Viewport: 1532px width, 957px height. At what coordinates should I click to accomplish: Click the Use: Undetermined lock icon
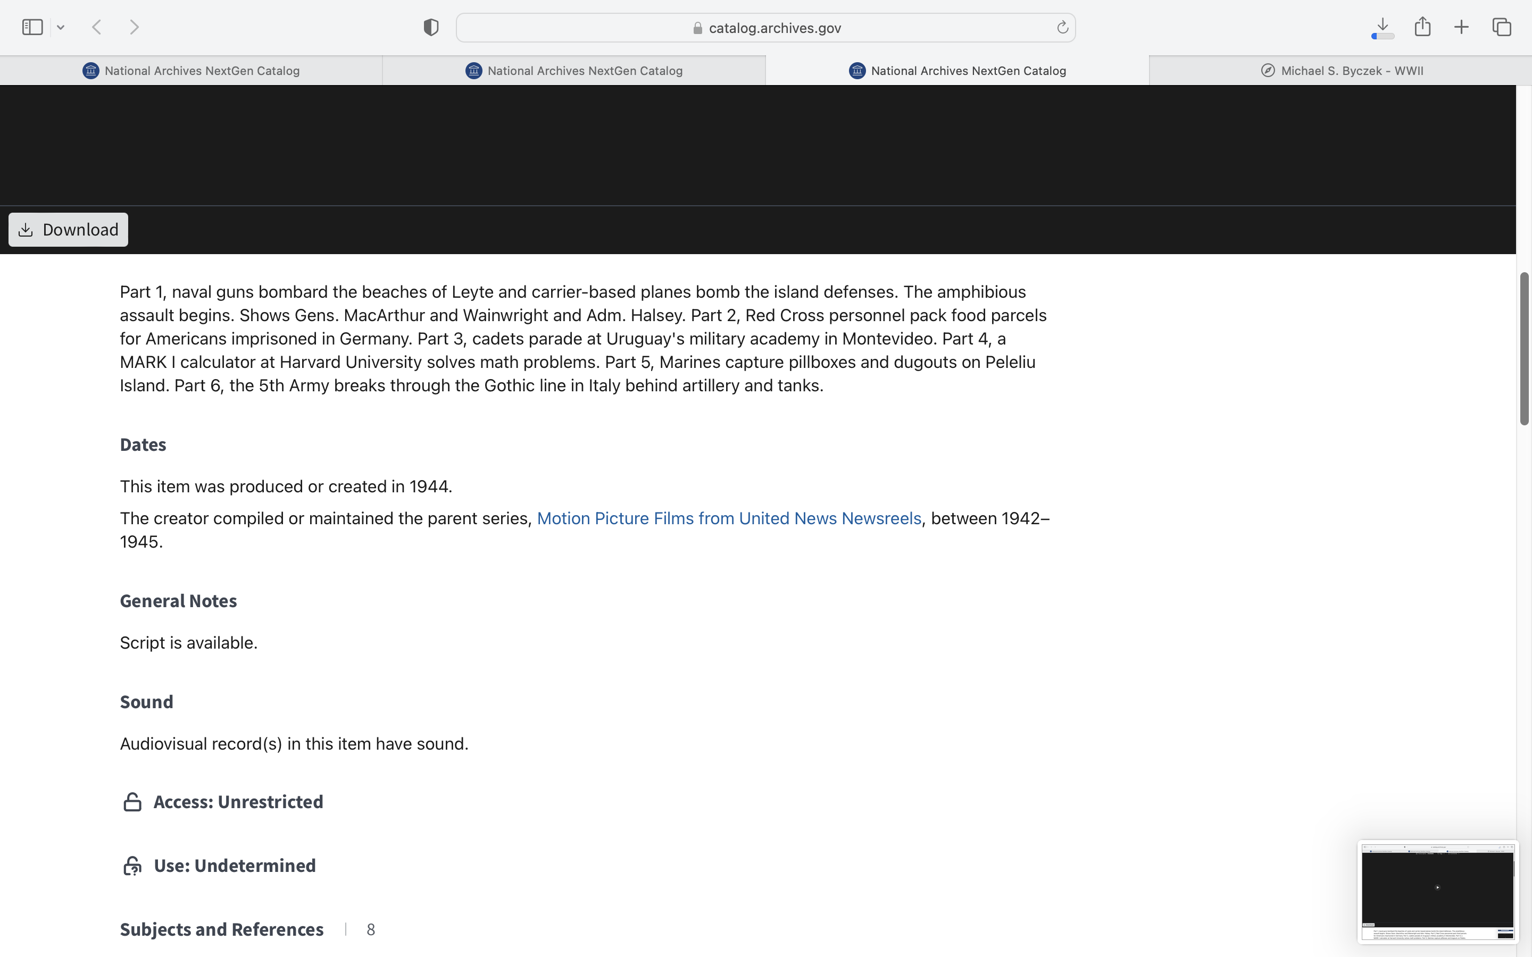132,866
